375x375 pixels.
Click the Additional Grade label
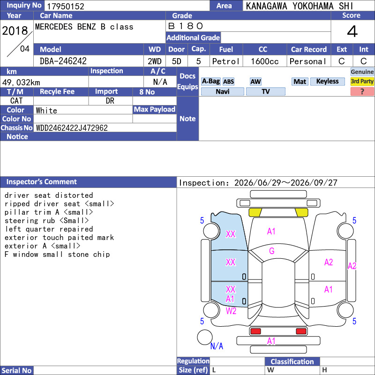(x=193, y=37)
